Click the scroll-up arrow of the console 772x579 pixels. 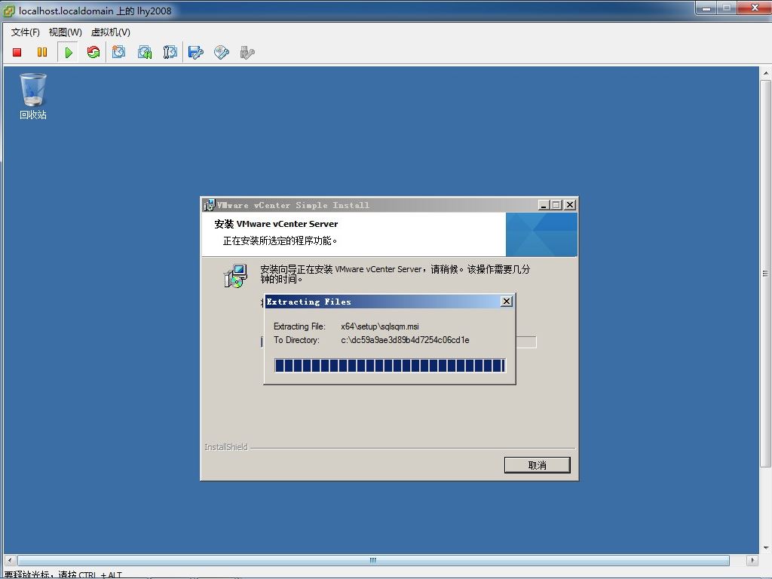(766, 73)
